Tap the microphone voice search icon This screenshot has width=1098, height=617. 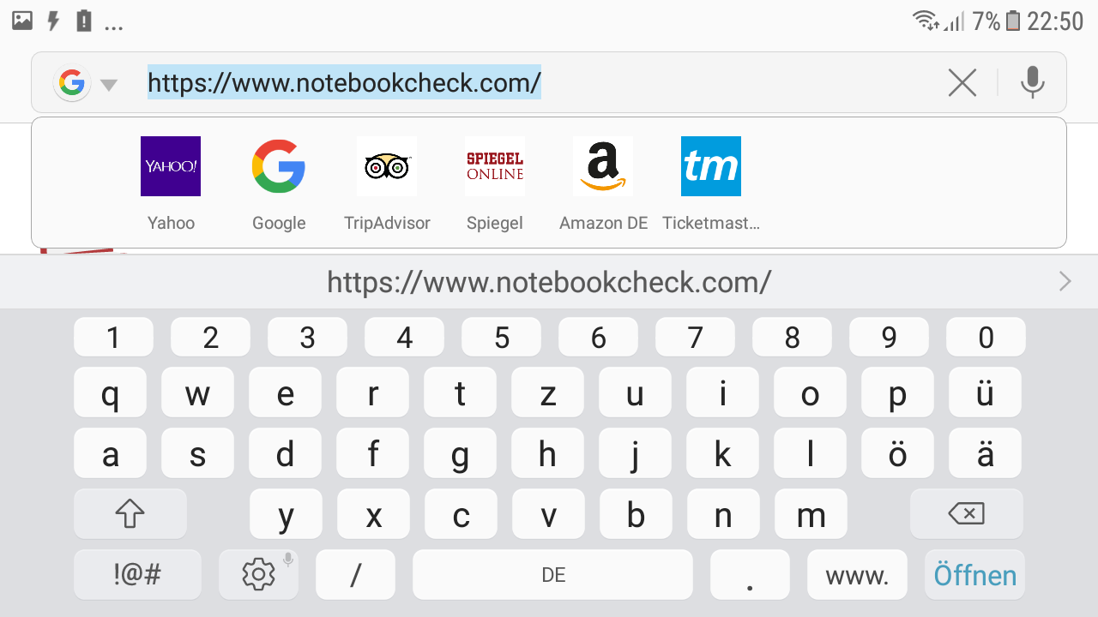coord(1033,83)
